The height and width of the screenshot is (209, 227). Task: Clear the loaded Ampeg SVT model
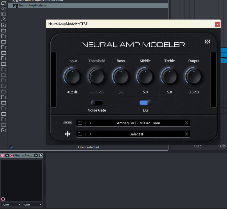pos(187,123)
